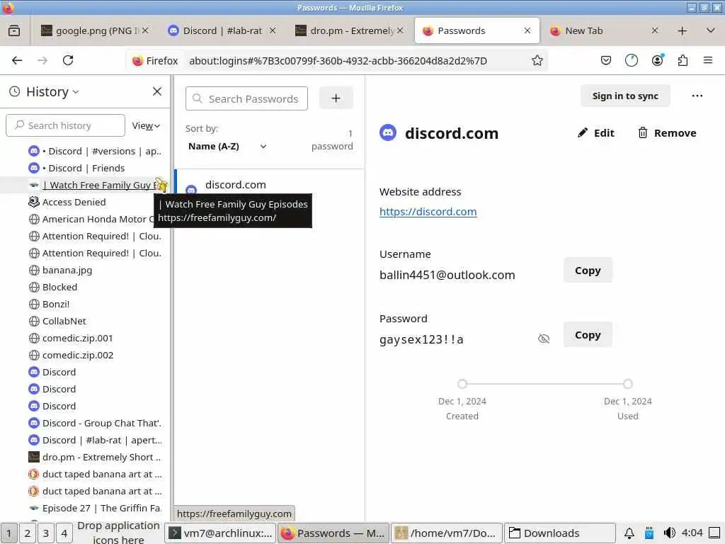Open dro.pm - Extremely Short history entry
Viewport: 725px width, 544px height.
point(95,457)
